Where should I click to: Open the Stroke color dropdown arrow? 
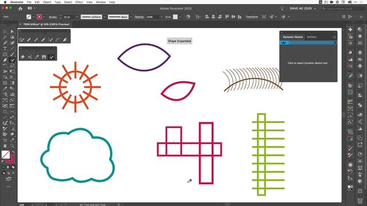44,17
